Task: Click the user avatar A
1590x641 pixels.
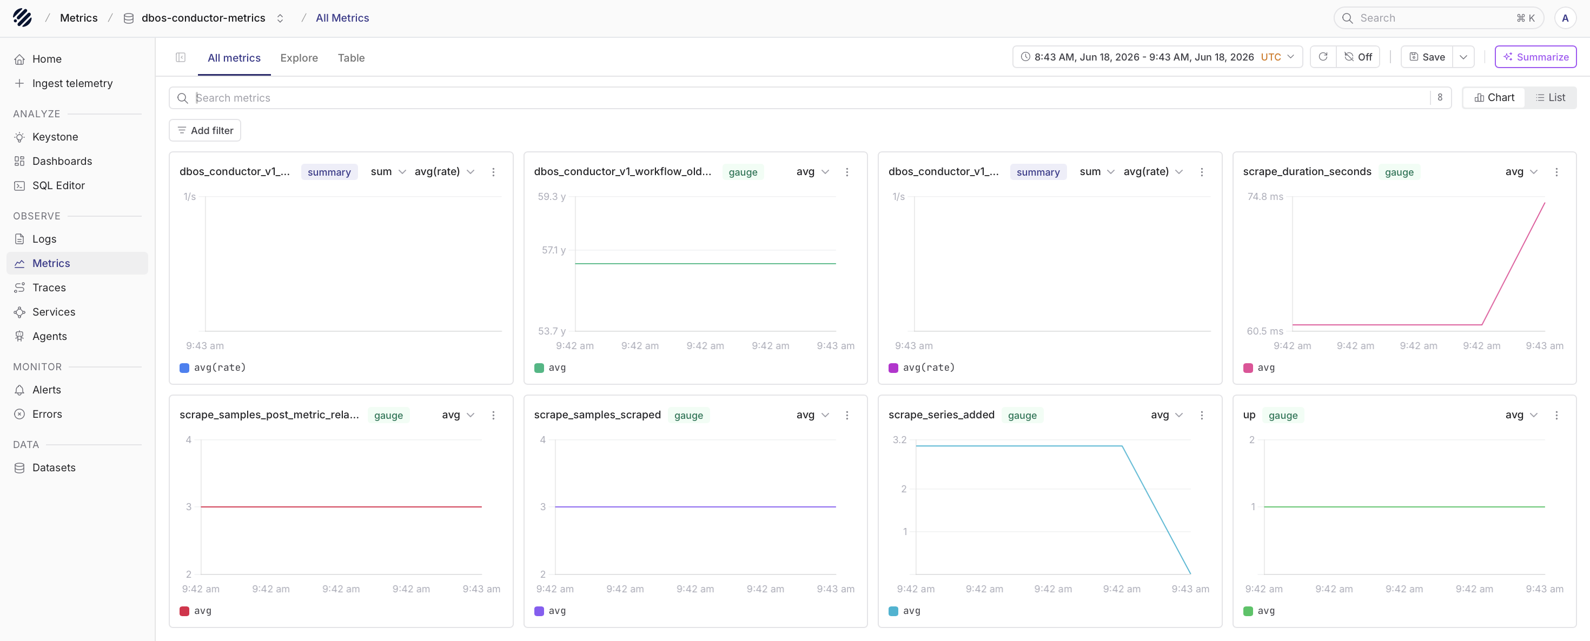Action: [x=1565, y=18]
